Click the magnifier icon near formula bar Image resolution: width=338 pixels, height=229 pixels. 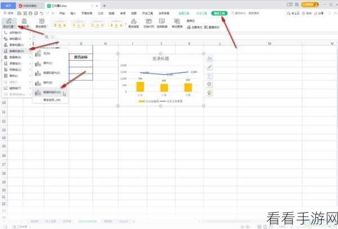point(47,37)
